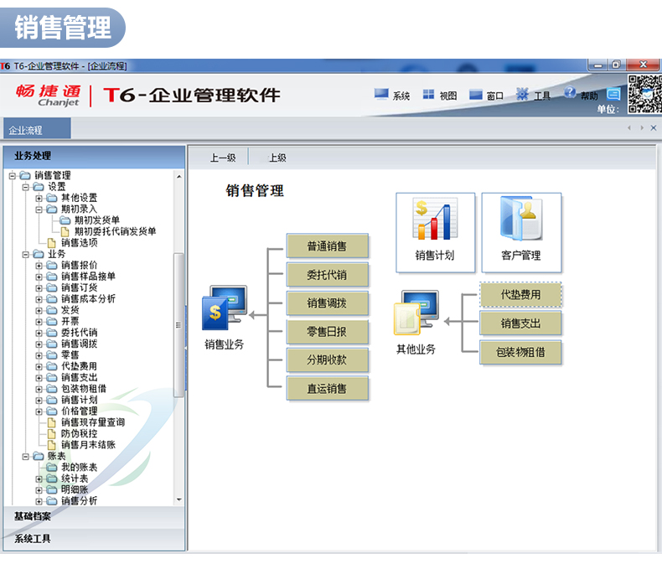This screenshot has height=564, width=662.
Task: Expand the 统计表 tree node
Action: click(39, 479)
